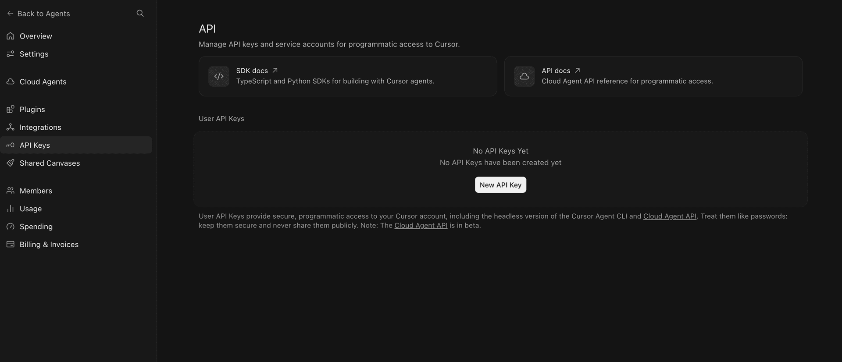Click the back arrow icon beside Back to Agents
The image size is (842, 362).
pyautogui.click(x=10, y=14)
